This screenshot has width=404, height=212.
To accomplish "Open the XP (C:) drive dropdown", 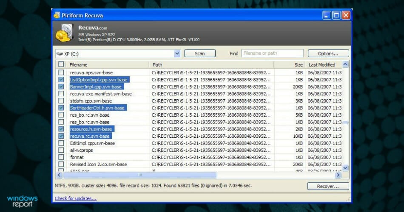I will pos(177,53).
